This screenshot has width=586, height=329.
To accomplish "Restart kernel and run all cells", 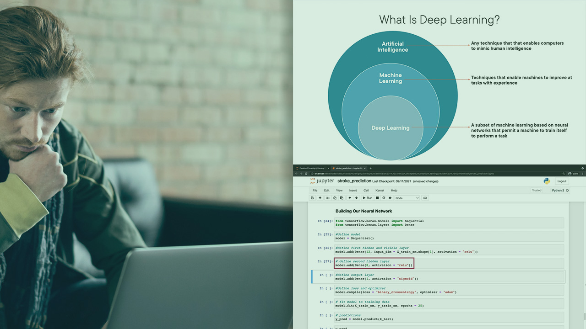I will [x=390, y=198].
